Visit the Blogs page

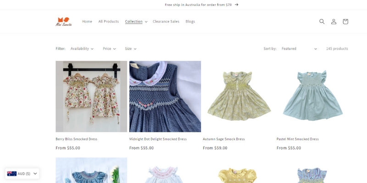pyautogui.click(x=190, y=22)
